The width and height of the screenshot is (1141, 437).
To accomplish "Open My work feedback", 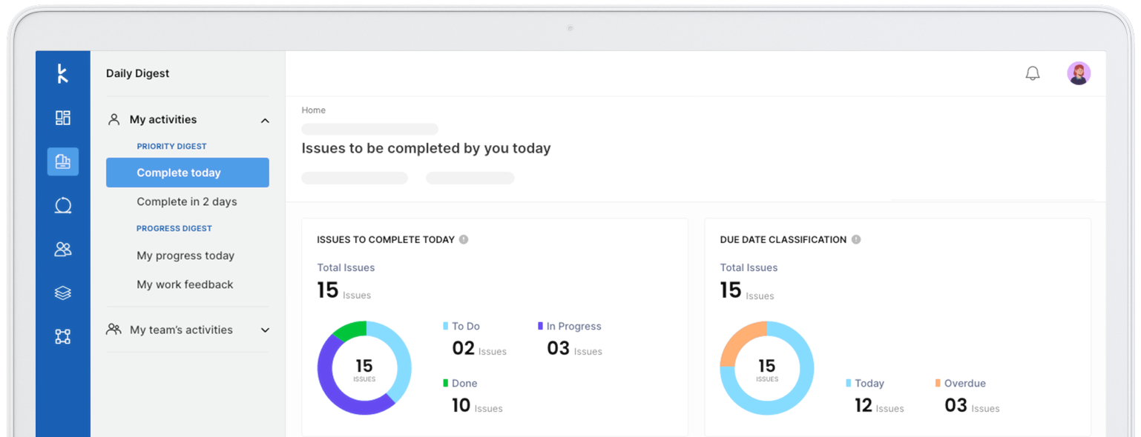I will coord(185,284).
